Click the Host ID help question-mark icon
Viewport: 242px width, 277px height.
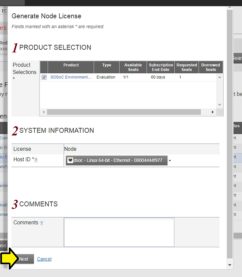tap(36, 160)
